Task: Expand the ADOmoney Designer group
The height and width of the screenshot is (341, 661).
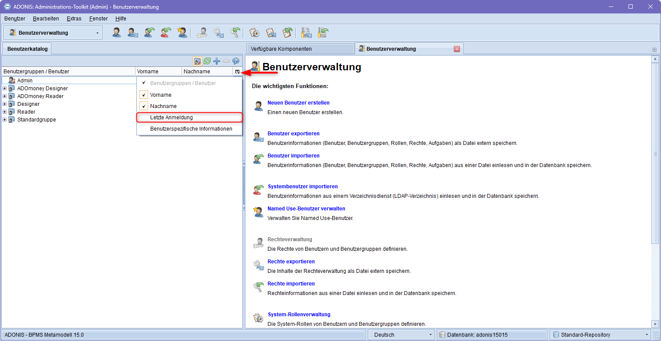Action: click(5, 89)
